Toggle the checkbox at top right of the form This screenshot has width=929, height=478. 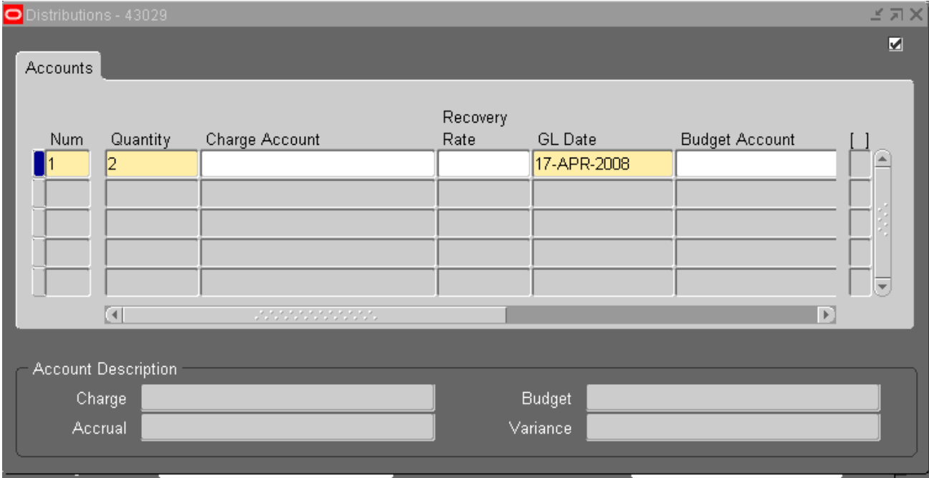tap(894, 44)
